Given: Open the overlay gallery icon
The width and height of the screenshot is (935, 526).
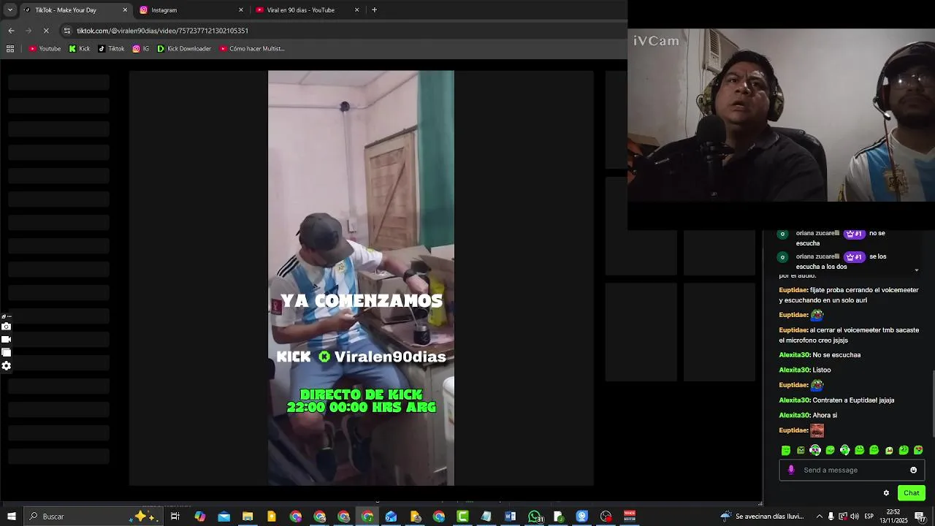Looking at the screenshot, I should 7,353.
